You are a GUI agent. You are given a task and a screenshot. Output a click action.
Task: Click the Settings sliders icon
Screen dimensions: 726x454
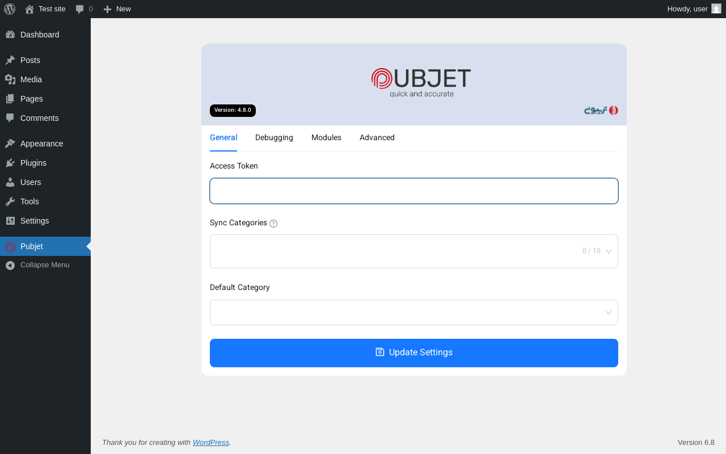point(10,221)
